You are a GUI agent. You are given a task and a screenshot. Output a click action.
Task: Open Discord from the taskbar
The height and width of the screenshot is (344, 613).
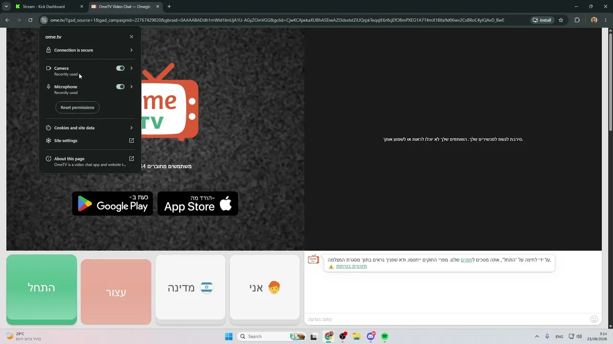click(x=371, y=336)
